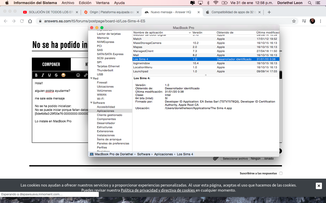Image resolution: width=326 pixels, height=203 pixels.
Task: Open the emoji picker in editor toolbar
Action: pyautogui.click(x=78, y=75)
